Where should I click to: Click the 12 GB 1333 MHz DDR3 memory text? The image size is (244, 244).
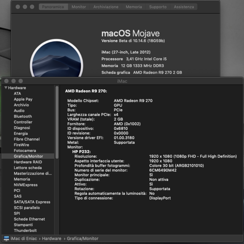click(142, 66)
